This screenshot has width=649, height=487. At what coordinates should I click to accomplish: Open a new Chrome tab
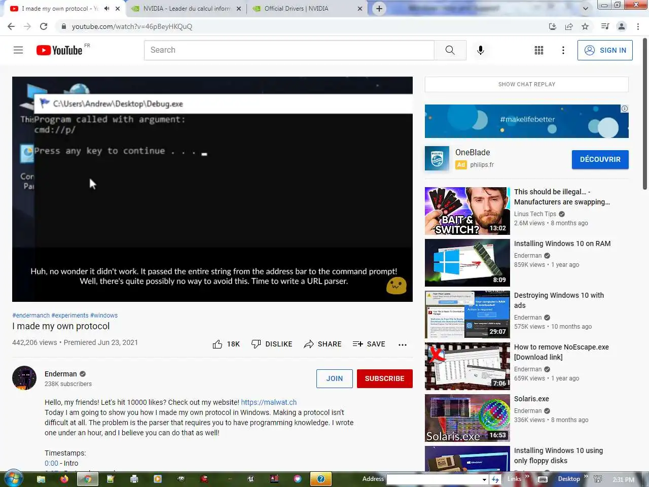click(x=379, y=9)
